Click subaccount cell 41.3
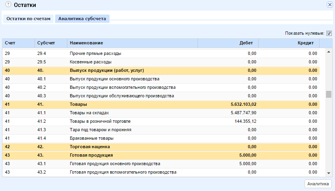This screenshot has width=335, height=191. click(x=42, y=130)
